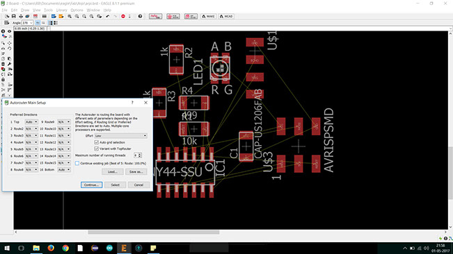Select the Mirror tool
Image resolution: width=453 pixels, height=254 pixels.
pos(3,49)
